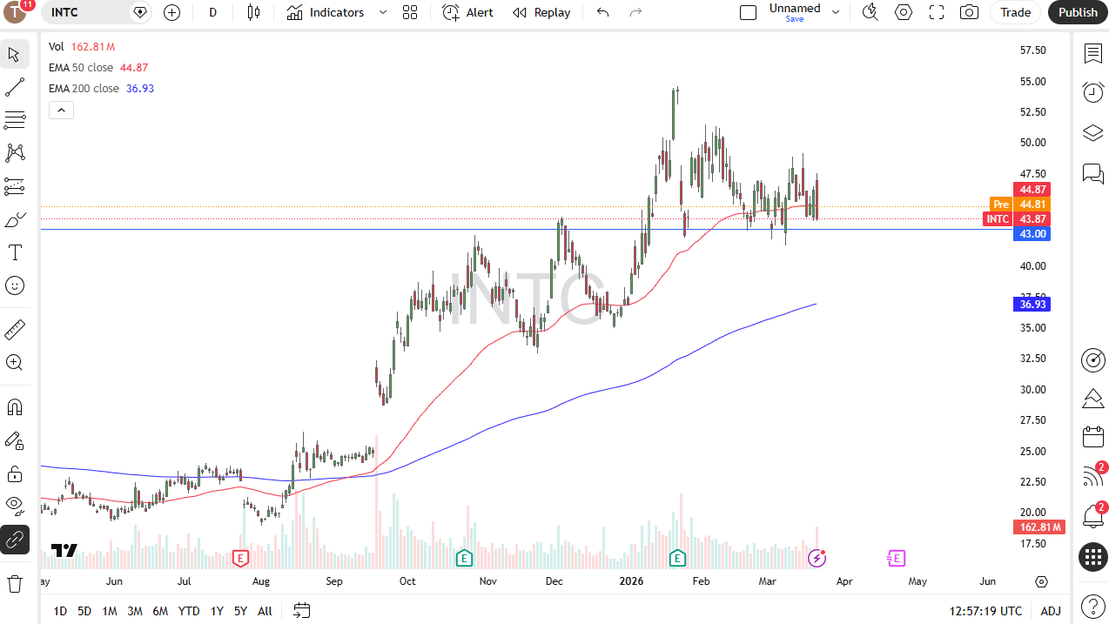Toggle the drawings link sync tool

(15, 540)
